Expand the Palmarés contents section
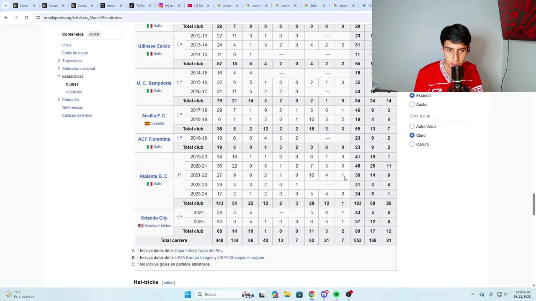Image resolution: width=536 pixels, height=301 pixels. (59, 99)
